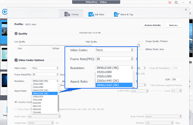Image resolution: width=193 pixels, height=125 pixels.
Task: Open settings gear in title bar
Action: (x=176, y=2)
